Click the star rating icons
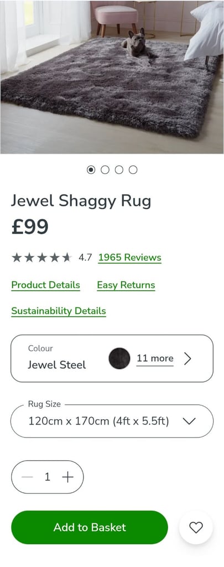The width and height of the screenshot is (224, 567). click(42, 257)
